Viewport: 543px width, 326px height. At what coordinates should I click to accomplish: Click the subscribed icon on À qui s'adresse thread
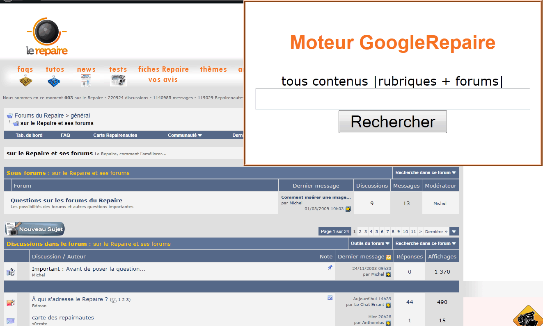pos(330,298)
